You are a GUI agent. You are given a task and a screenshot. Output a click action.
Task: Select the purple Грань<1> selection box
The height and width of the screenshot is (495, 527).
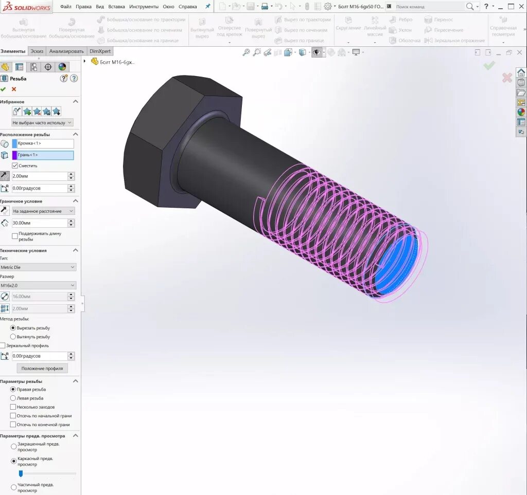coord(43,155)
